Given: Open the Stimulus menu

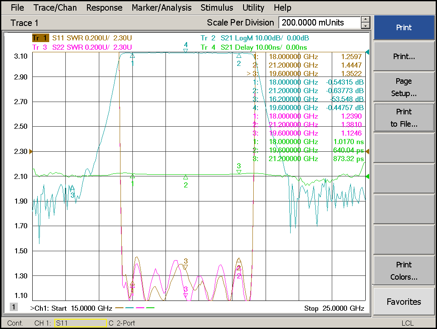Looking at the screenshot, I should click(x=216, y=8).
